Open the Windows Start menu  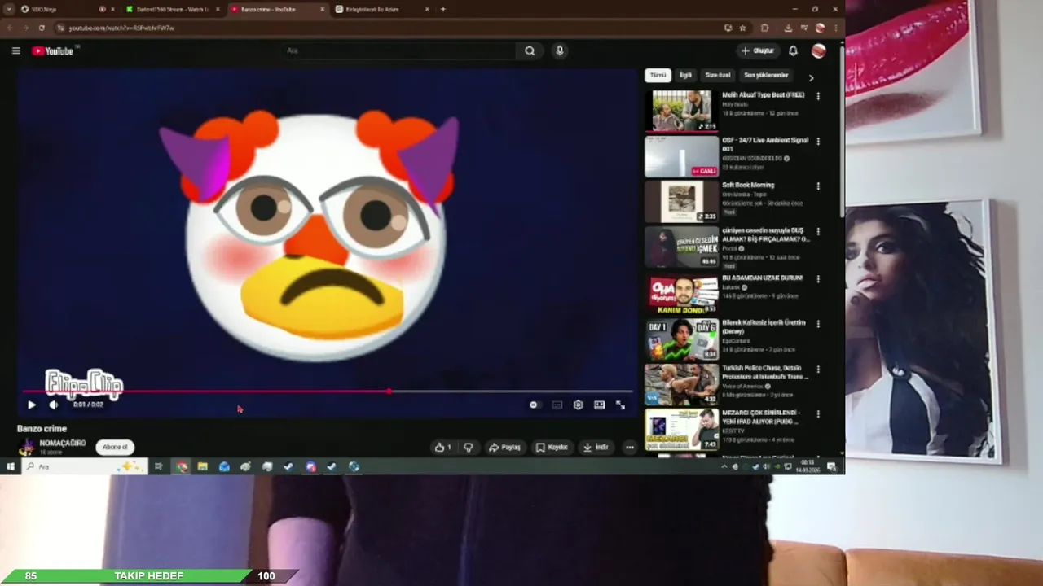pos(11,466)
